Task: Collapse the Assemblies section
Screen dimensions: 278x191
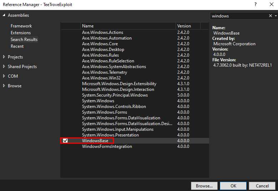Action: (x=4, y=15)
